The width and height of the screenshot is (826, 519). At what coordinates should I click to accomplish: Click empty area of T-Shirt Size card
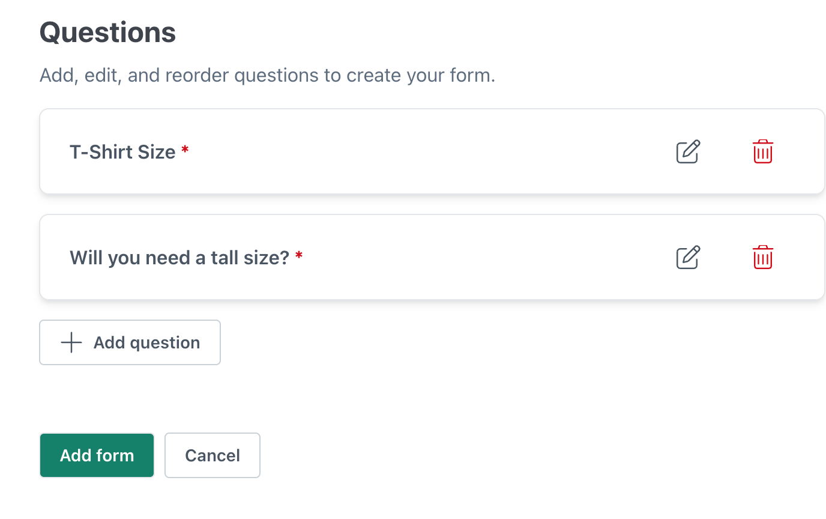420,152
